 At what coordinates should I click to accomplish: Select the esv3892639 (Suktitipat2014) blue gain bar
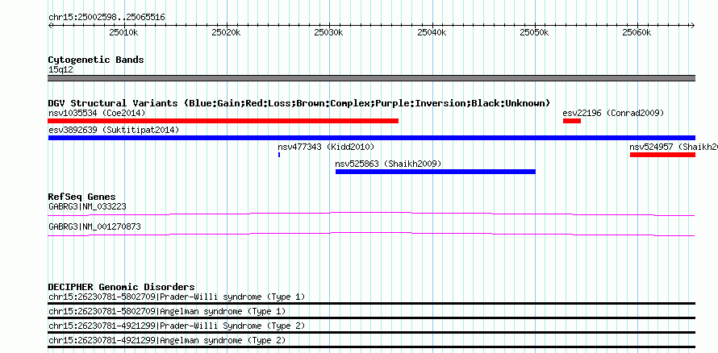(372, 138)
